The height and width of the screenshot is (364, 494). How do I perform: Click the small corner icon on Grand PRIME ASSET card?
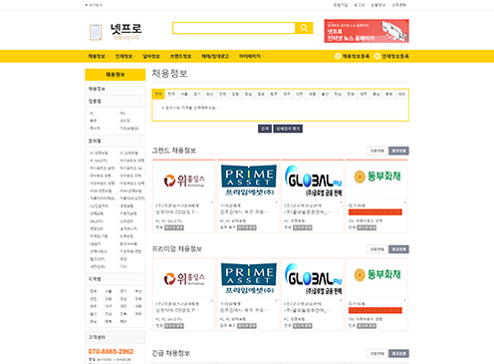pyautogui.click(x=276, y=202)
